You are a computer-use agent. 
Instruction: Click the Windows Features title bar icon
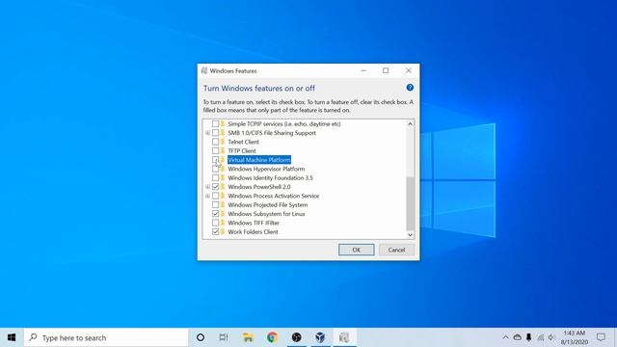coord(204,70)
